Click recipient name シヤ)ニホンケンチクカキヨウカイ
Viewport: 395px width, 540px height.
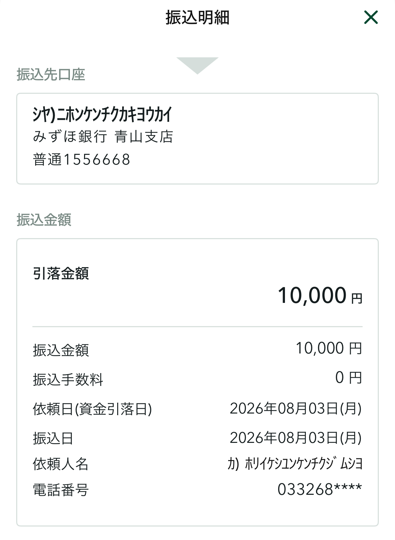[x=102, y=114]
